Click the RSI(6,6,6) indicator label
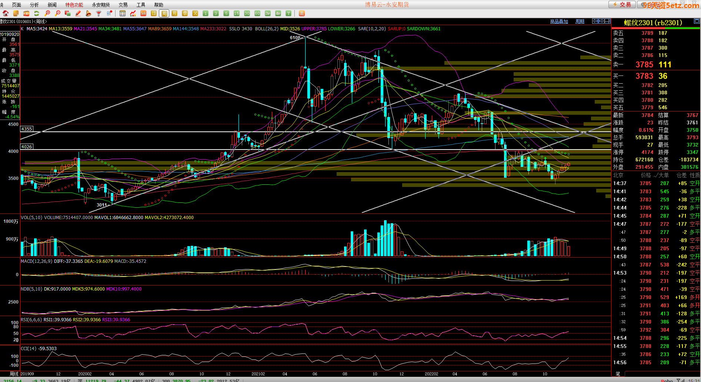Screen dimensions: 701x382 [x=31, y=319]
